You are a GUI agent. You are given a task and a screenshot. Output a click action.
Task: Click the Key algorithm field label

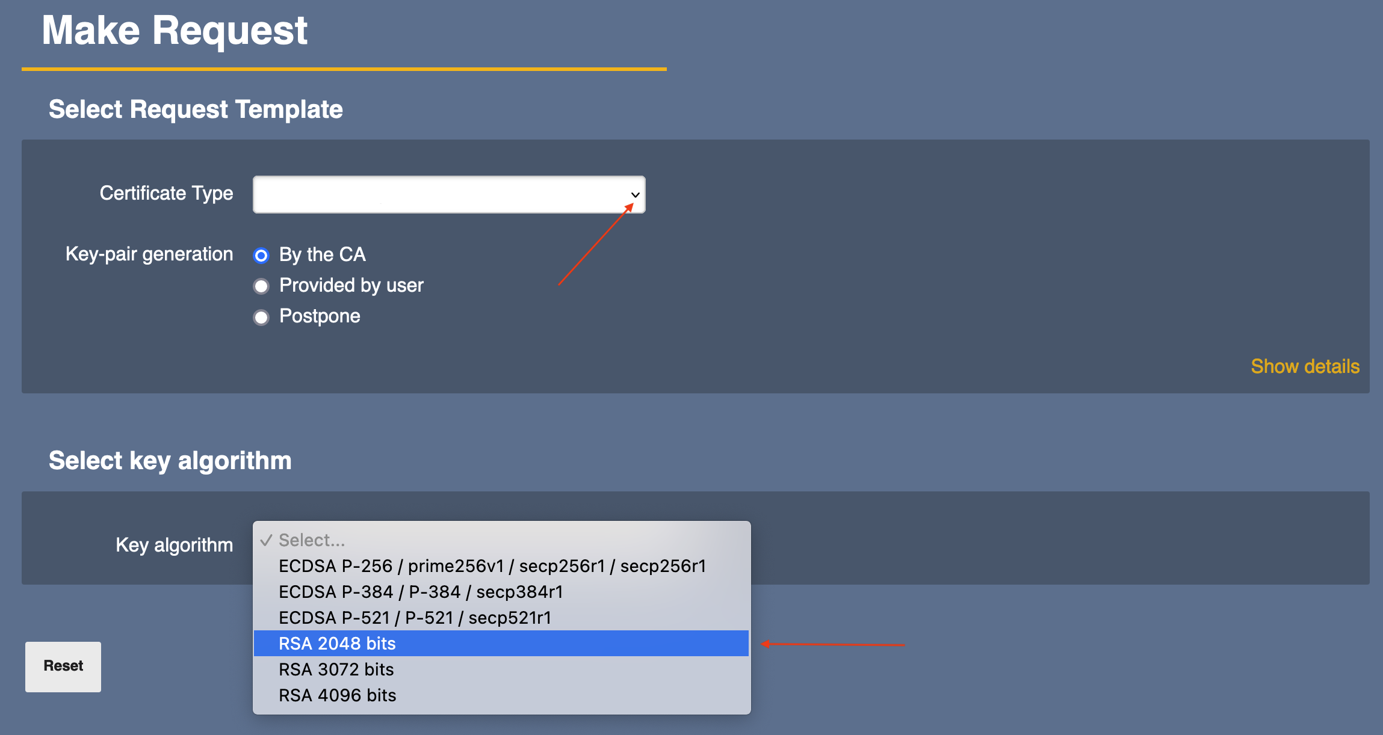[x=174, y=545]
